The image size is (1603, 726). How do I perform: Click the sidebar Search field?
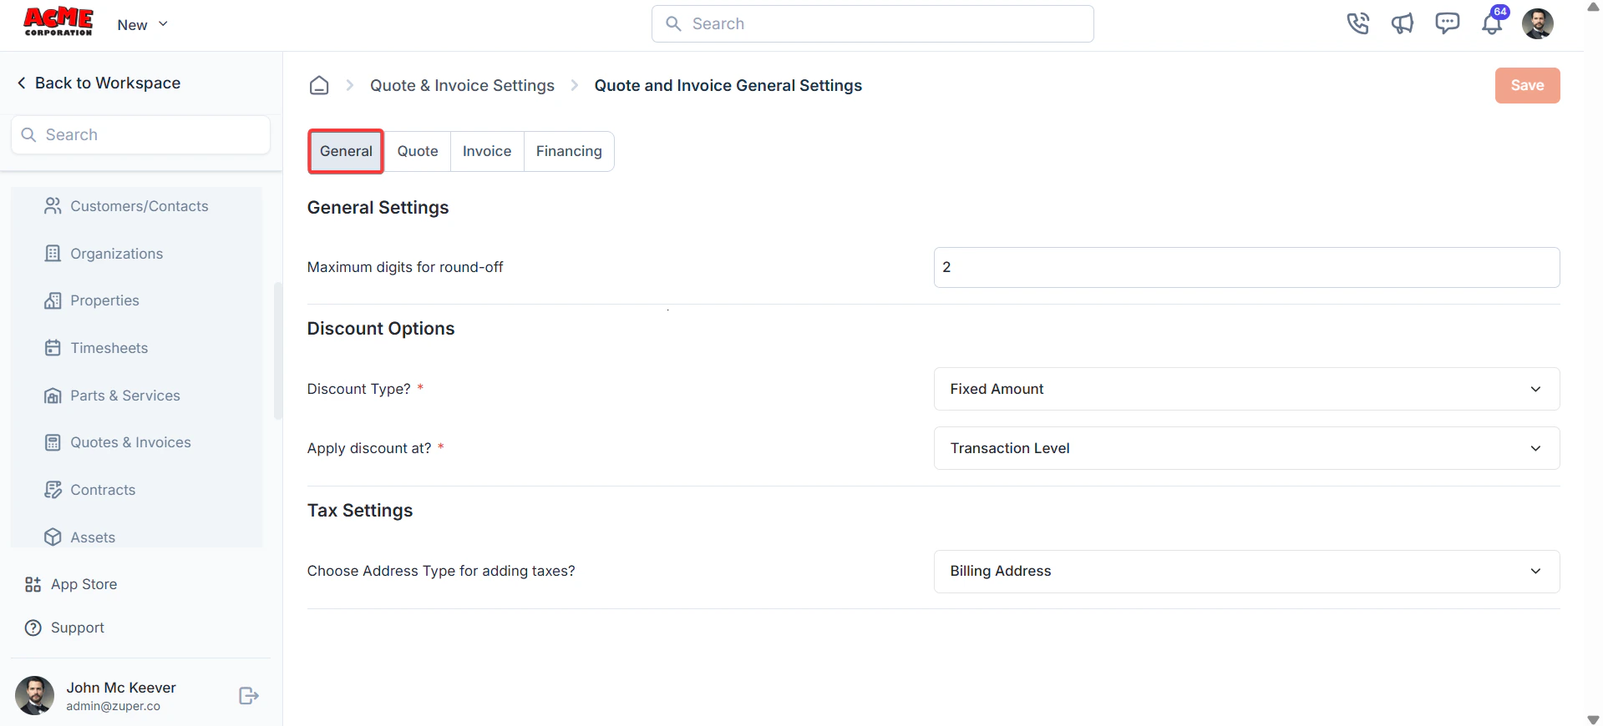tap(140, 134)
